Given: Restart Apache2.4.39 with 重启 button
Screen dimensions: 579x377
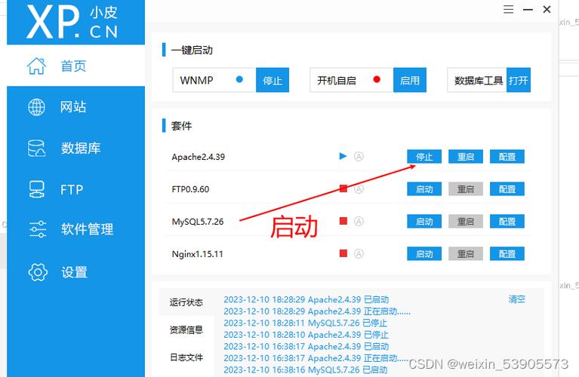Looking at the screenshot, I should click(x=466, y=157).
